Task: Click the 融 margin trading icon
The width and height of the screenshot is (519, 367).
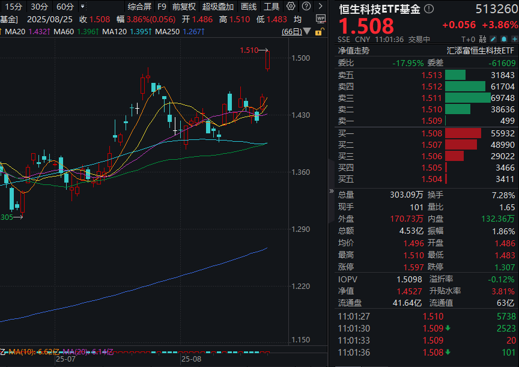Action: coord(482,38)
